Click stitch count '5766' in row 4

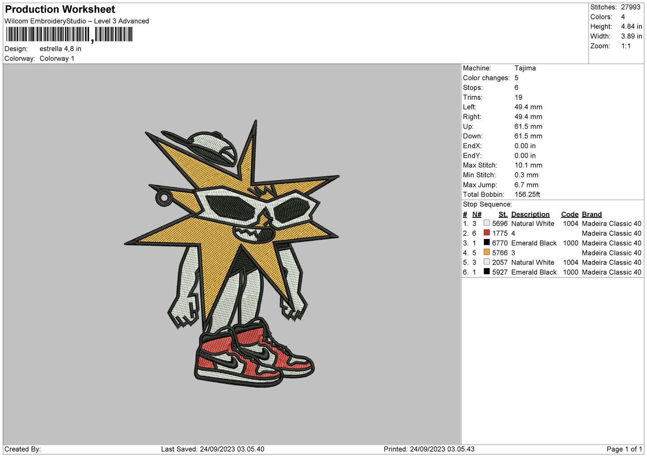point(500,253)
